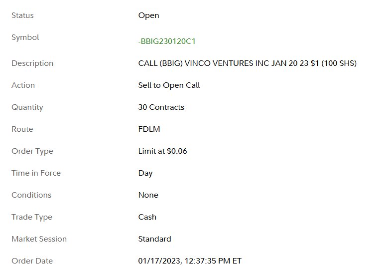Click the Description label
This screenshot has height=275, width=381.
[x=32, y=63]
